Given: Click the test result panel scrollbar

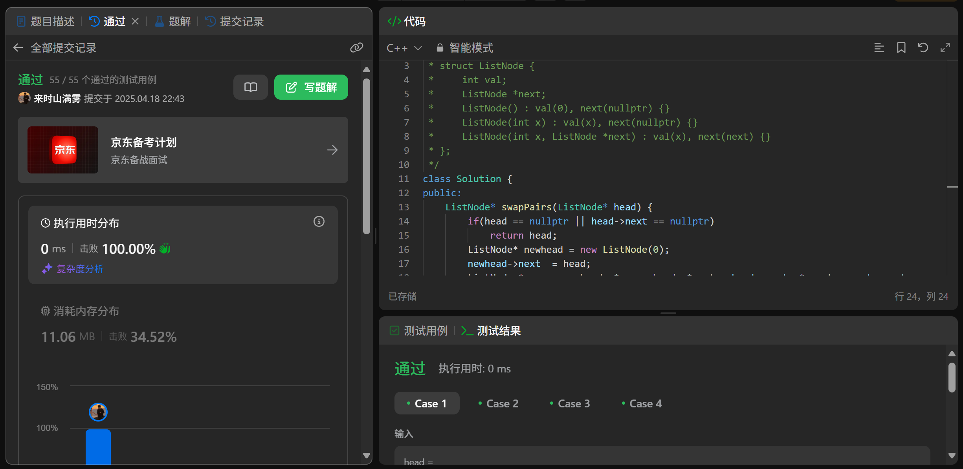Looking at the screenshot, I should click(952, 377).
